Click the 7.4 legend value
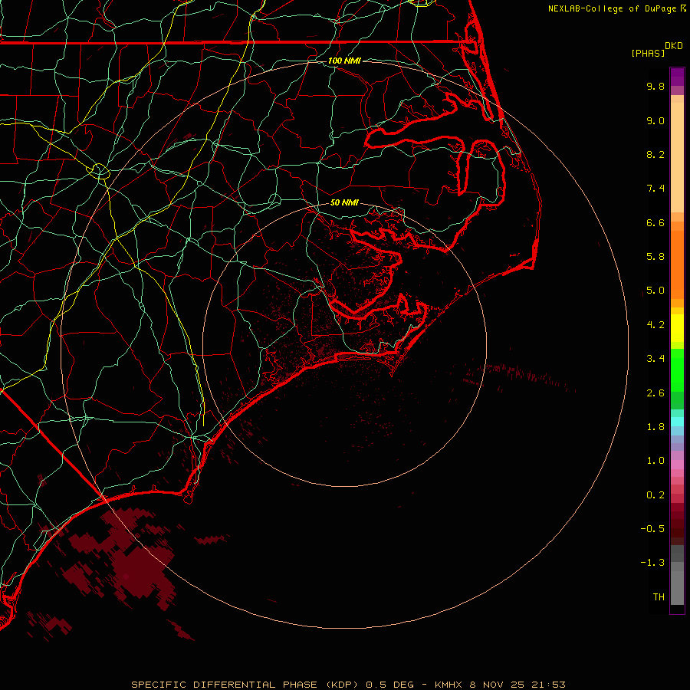690x690 pixels. (x=655, y=189)
